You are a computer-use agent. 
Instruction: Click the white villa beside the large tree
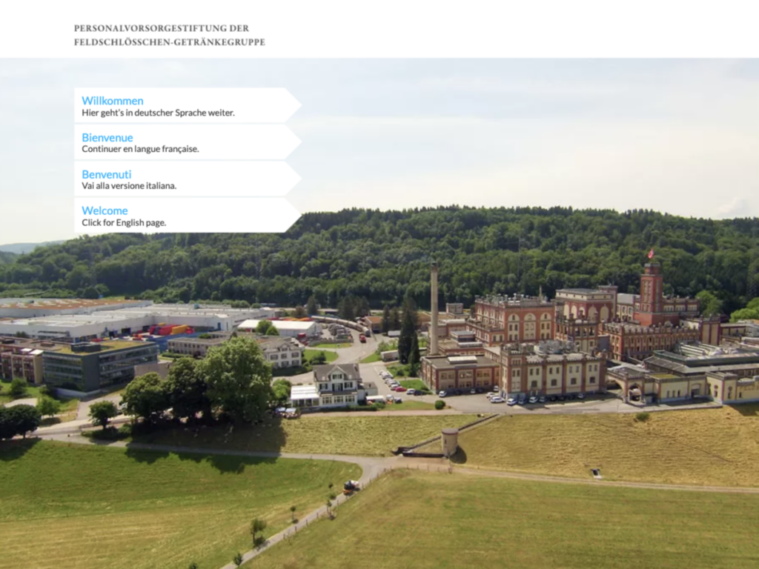(336, 384)
